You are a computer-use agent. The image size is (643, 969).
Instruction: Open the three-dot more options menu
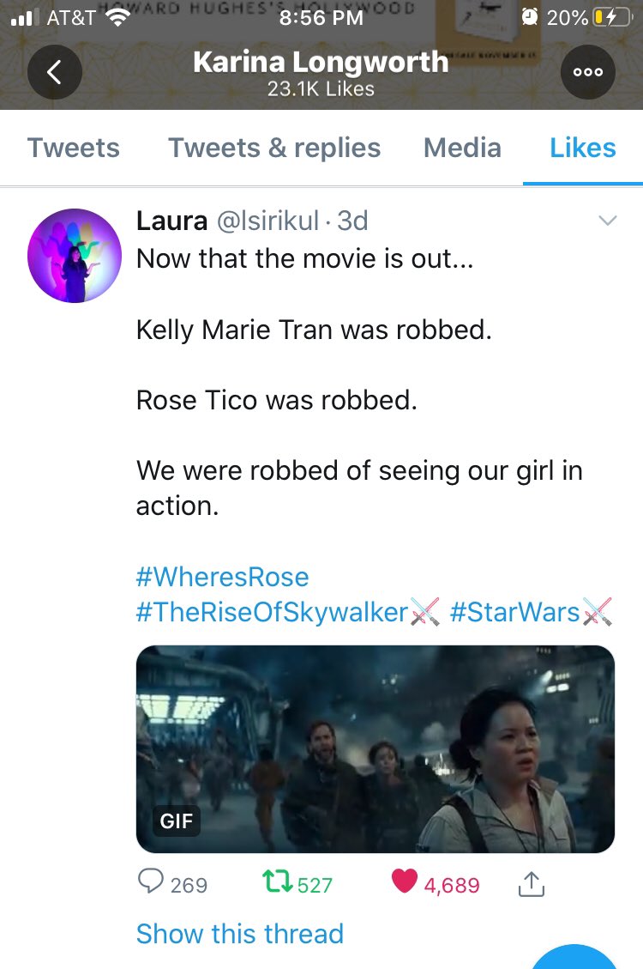point(587,72)
